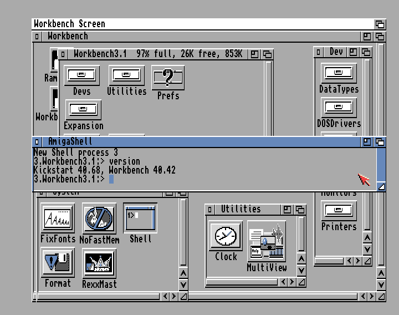
Task: Select the Expansion drawer icon
Action: (83, 110)
